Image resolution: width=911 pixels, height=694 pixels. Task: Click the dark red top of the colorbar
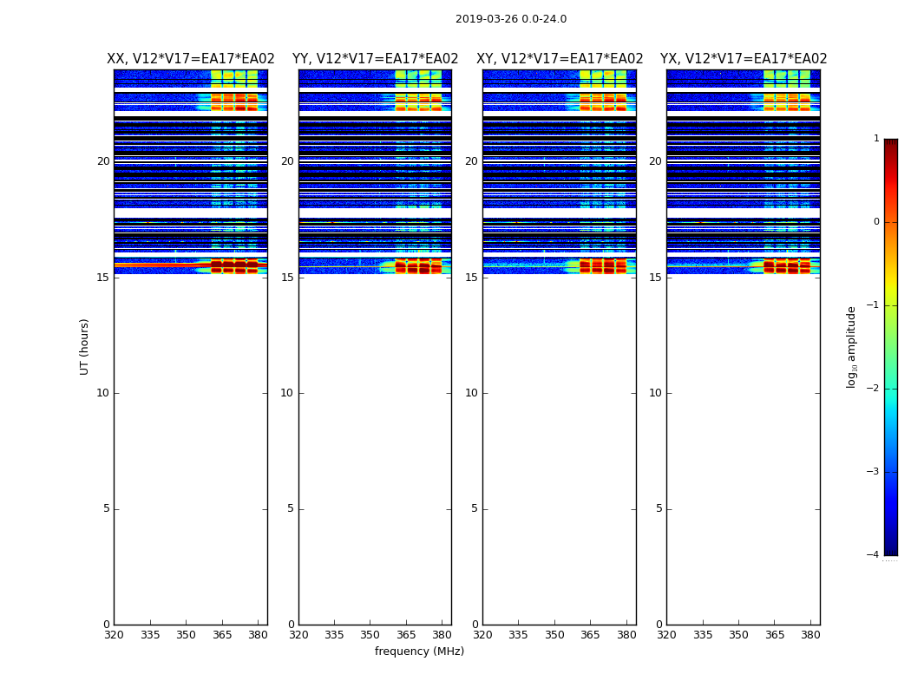tap(891, 143)
